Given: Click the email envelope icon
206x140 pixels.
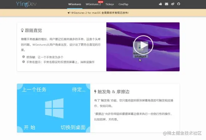Looking at the screenshot, I should click(x=166, y=4).
